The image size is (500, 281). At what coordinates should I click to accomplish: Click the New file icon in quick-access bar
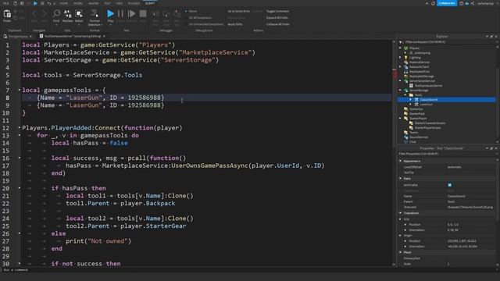coord(15,3)
